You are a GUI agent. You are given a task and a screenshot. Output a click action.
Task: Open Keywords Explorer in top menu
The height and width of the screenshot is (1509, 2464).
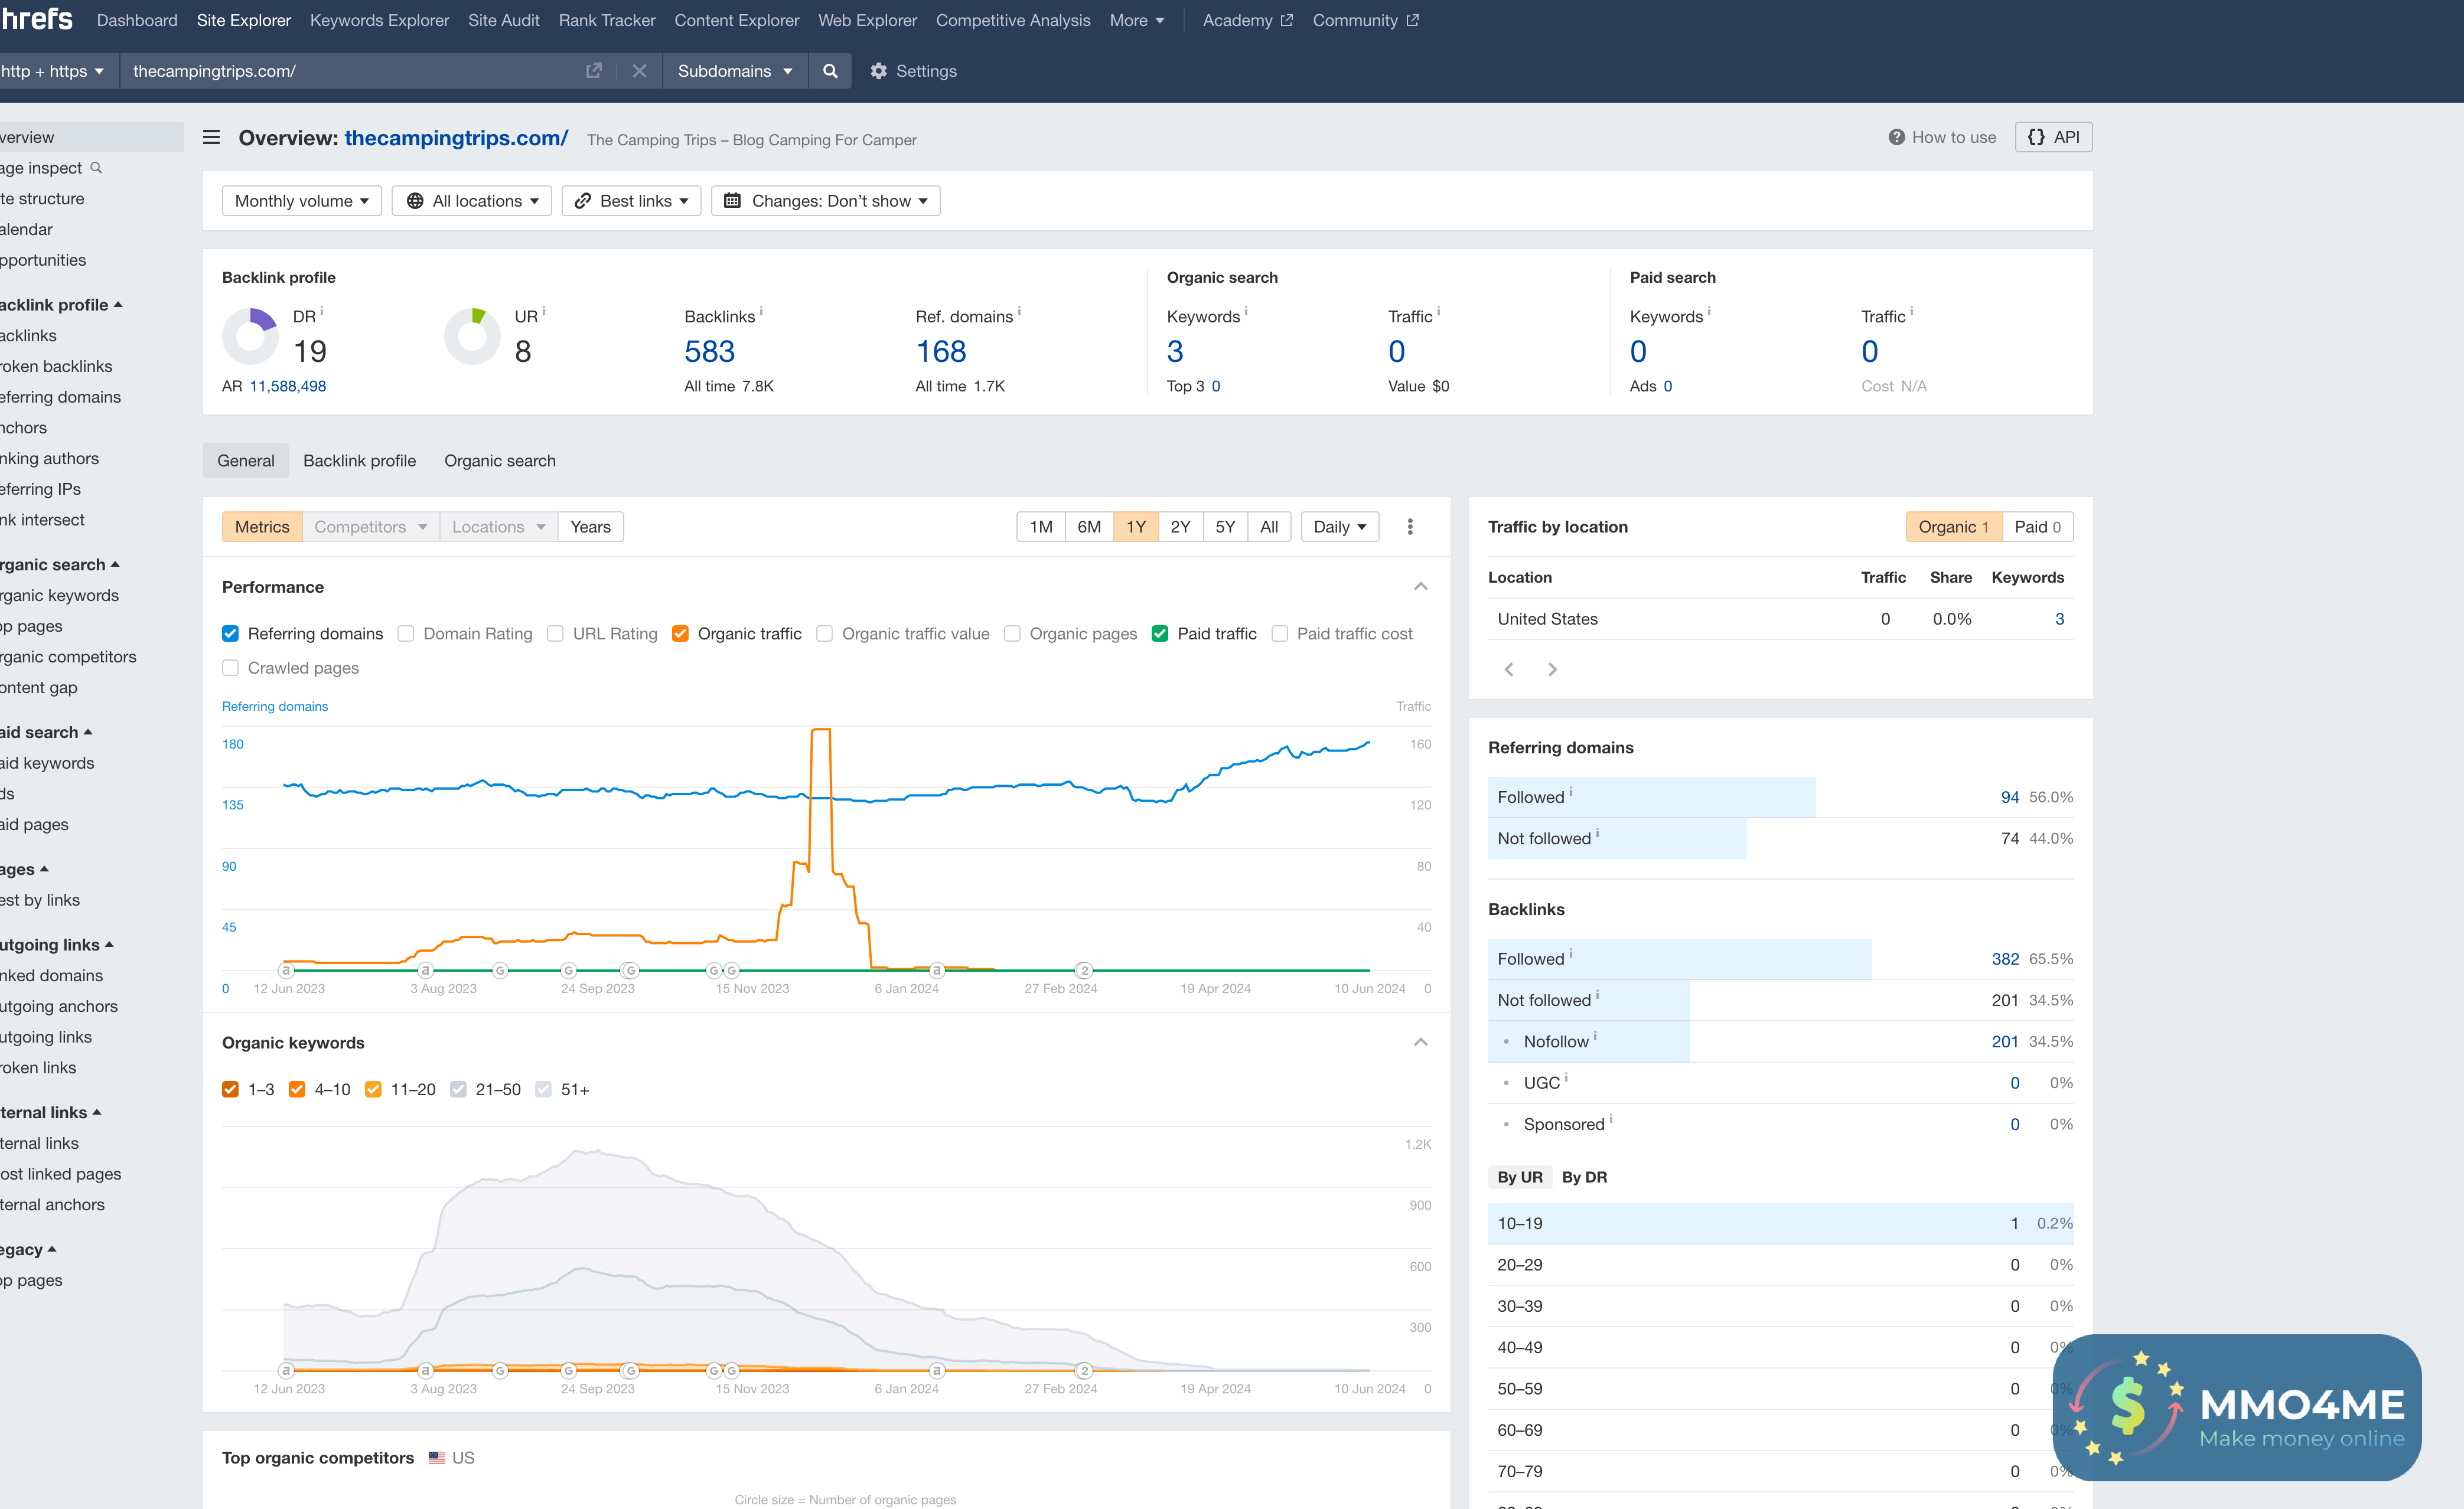click(379, 20)
